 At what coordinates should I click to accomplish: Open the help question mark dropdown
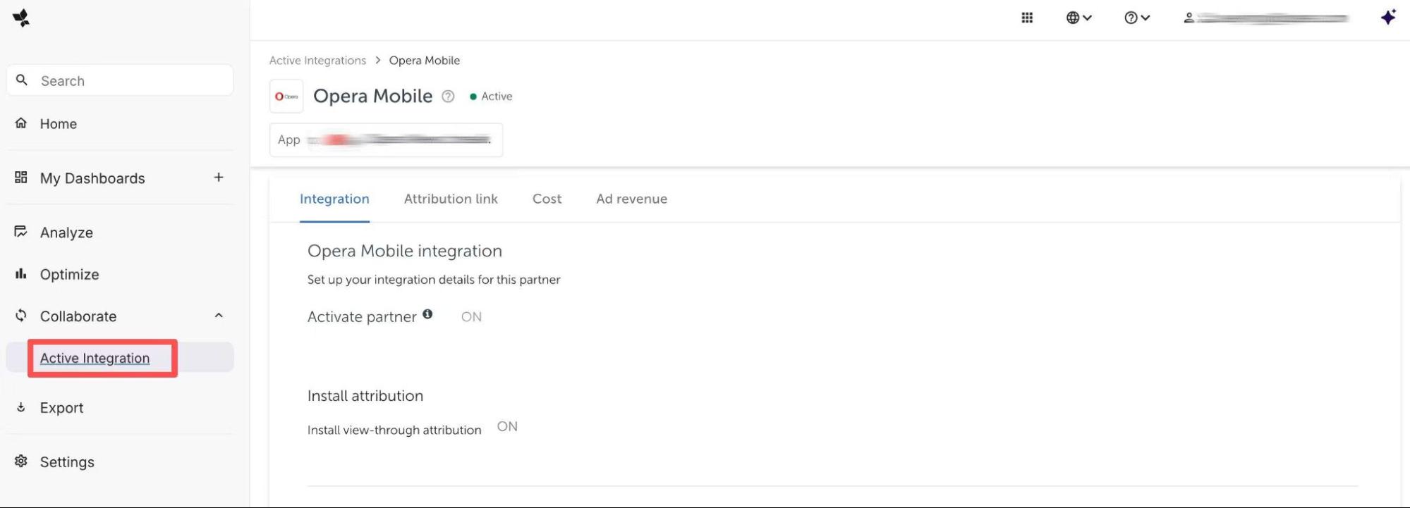tap(1136, 18)
